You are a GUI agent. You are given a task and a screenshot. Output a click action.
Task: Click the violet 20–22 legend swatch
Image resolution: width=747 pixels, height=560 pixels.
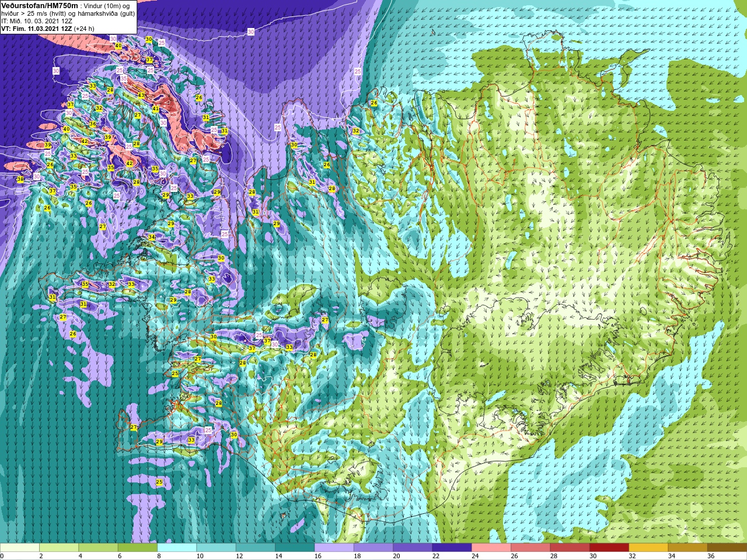(412, 548)
